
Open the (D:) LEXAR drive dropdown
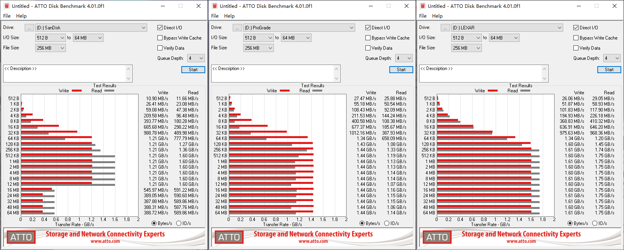(507, 28)
